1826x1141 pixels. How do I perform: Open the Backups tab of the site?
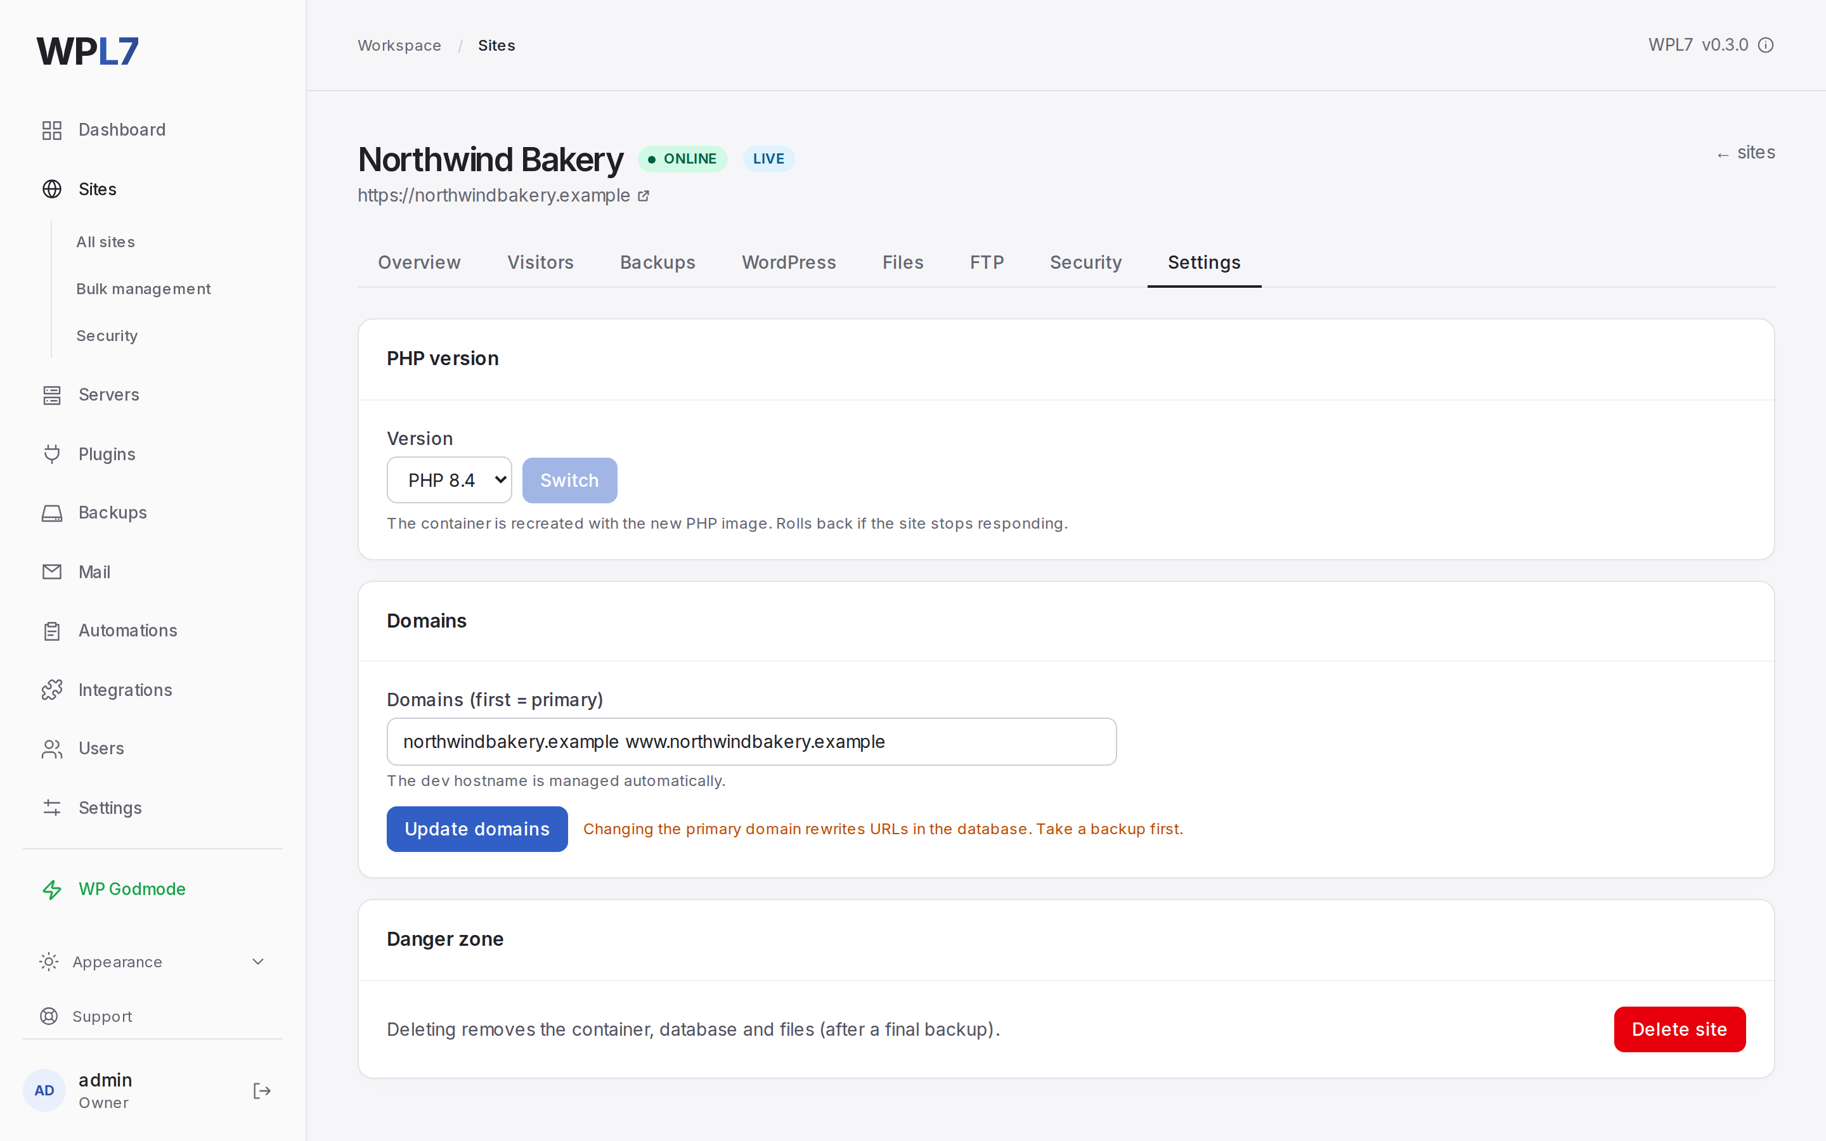click(657, 262)
